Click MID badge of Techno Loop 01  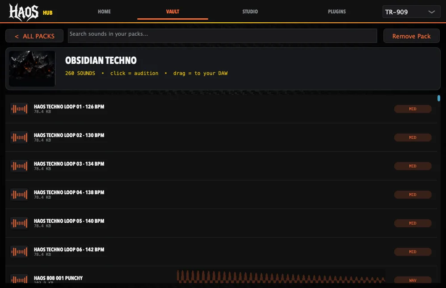[413, 109]
